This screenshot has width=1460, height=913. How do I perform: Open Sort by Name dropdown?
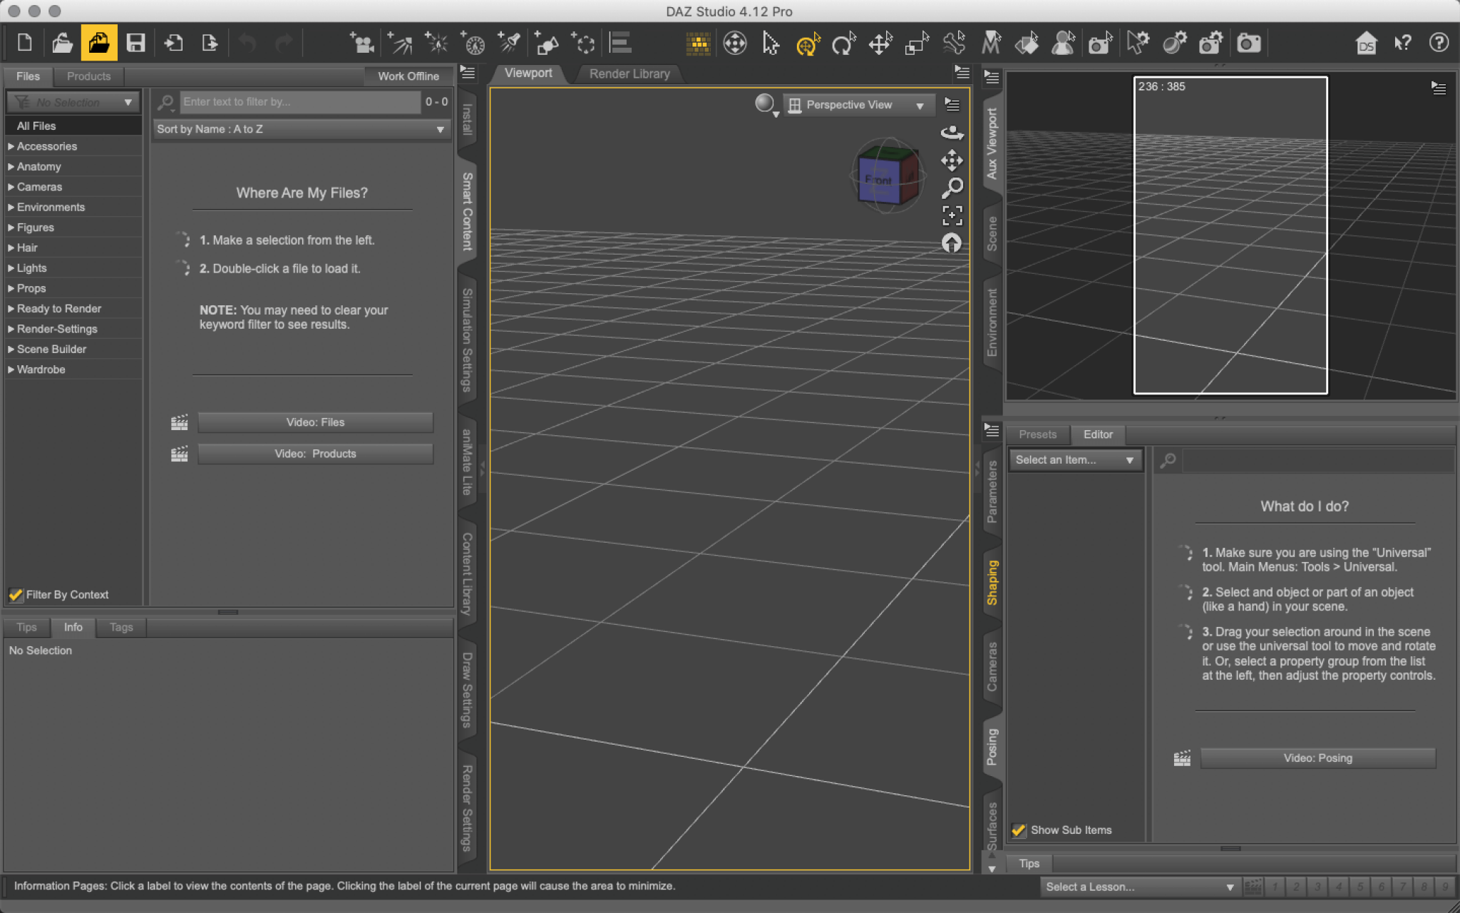pos(301,129)
